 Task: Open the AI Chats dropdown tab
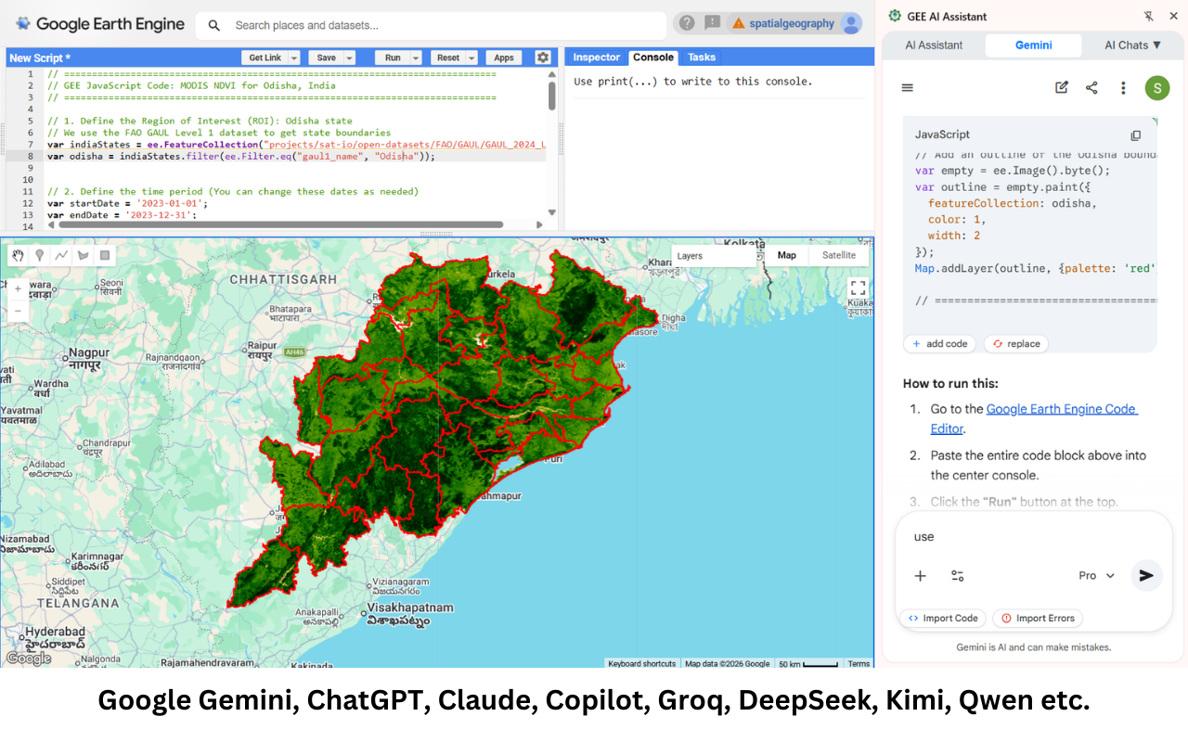(1132, 45)
